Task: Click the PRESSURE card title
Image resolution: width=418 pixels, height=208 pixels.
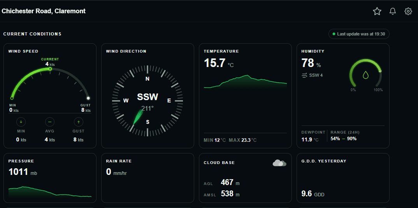Action: click(21, 161)
